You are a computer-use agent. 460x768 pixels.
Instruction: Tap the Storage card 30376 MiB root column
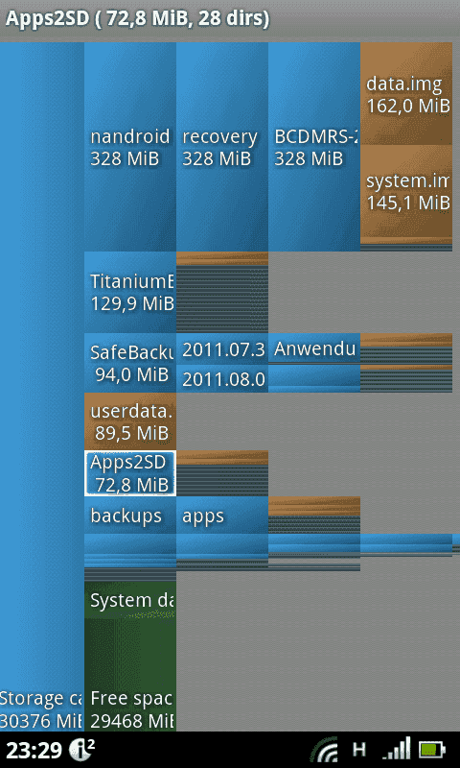pos(42,387)
